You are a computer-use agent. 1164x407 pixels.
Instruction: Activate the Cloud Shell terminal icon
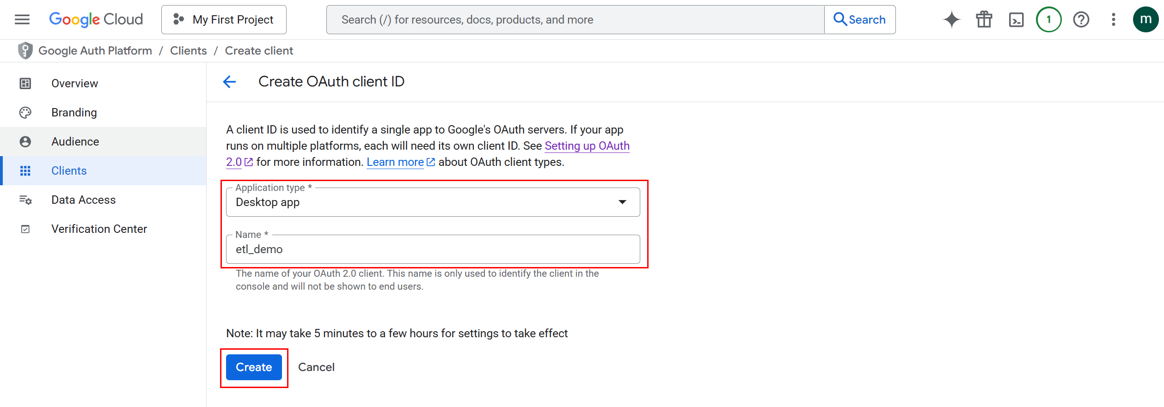1016,19
